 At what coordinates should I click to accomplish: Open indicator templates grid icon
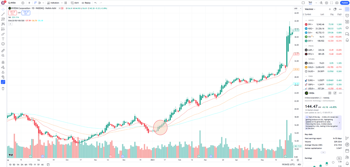point(66,3)
